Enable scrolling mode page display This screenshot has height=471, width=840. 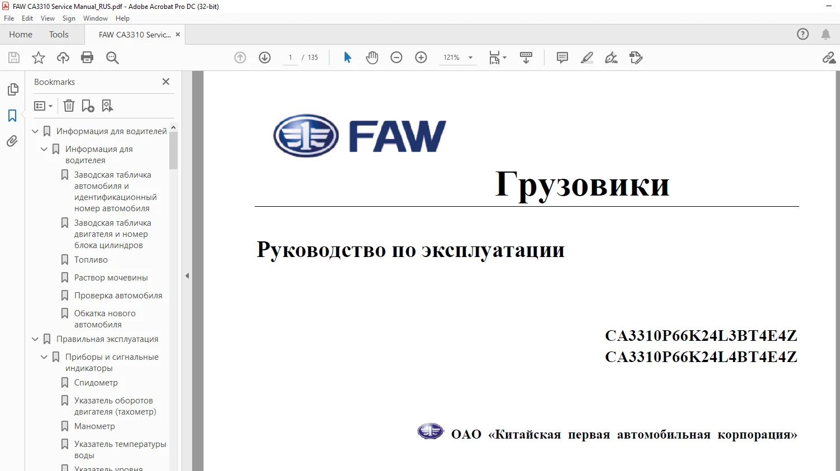tap(526, 58)
